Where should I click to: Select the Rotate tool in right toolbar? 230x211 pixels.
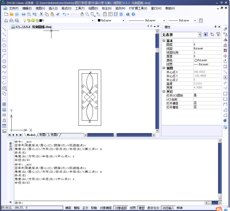click(225, 61)
